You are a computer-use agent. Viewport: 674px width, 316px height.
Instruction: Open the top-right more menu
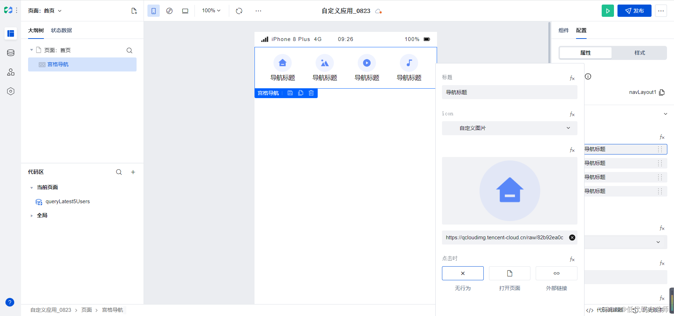(661, 11)
